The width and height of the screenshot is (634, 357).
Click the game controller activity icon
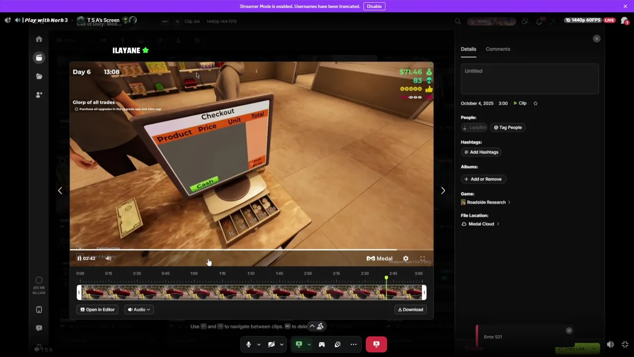(x=322, y=344)
